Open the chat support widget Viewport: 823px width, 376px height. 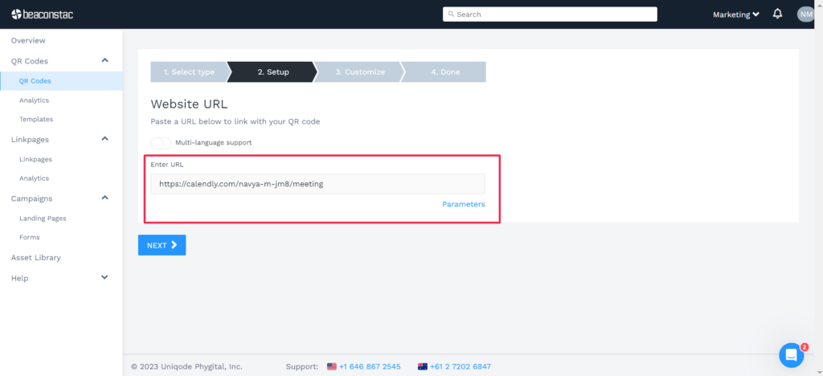click(x=791, y=354)
